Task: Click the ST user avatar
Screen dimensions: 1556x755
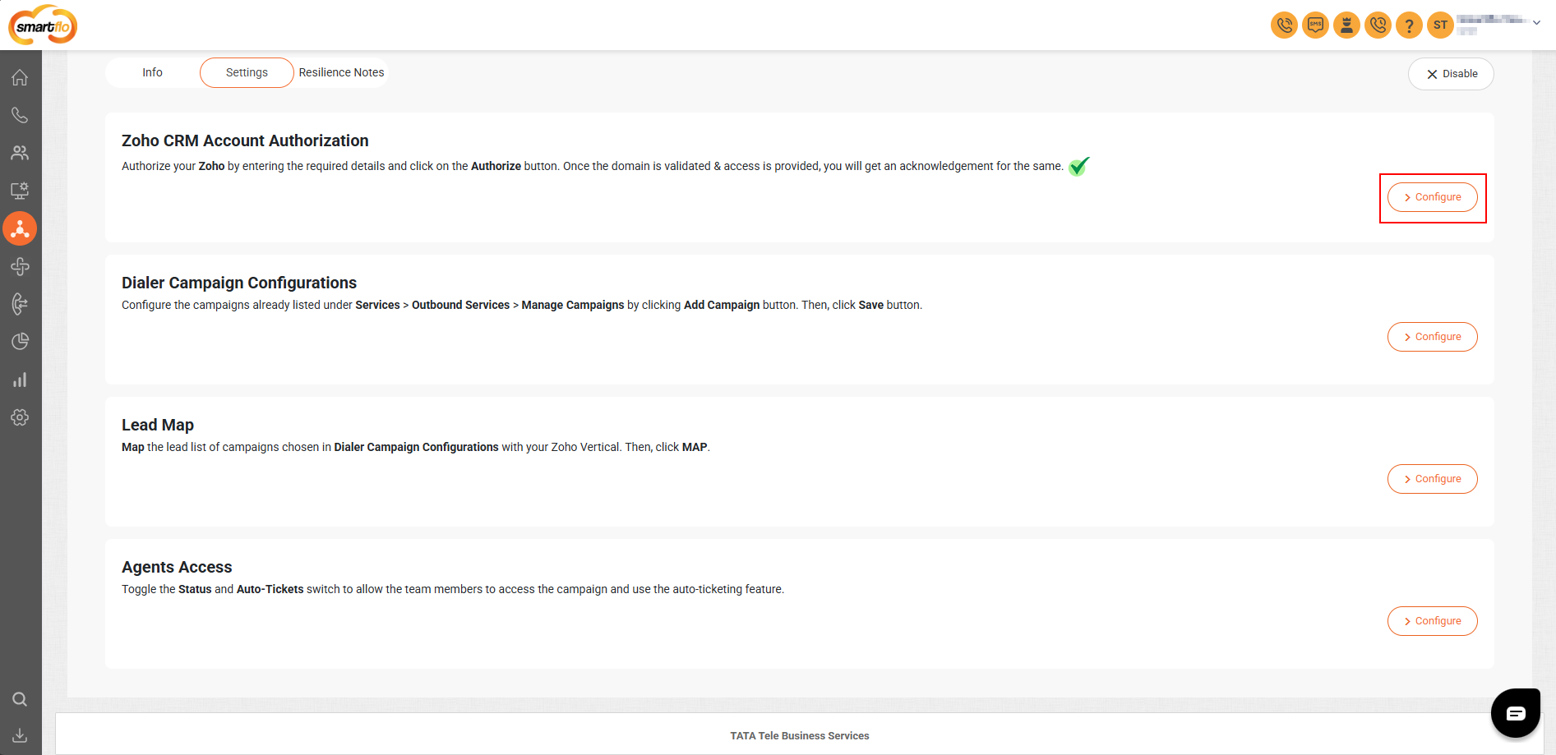Action: coord(1440,25)
